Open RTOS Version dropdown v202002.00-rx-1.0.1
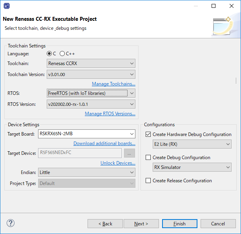241x234 pixels. coord(91,104)
